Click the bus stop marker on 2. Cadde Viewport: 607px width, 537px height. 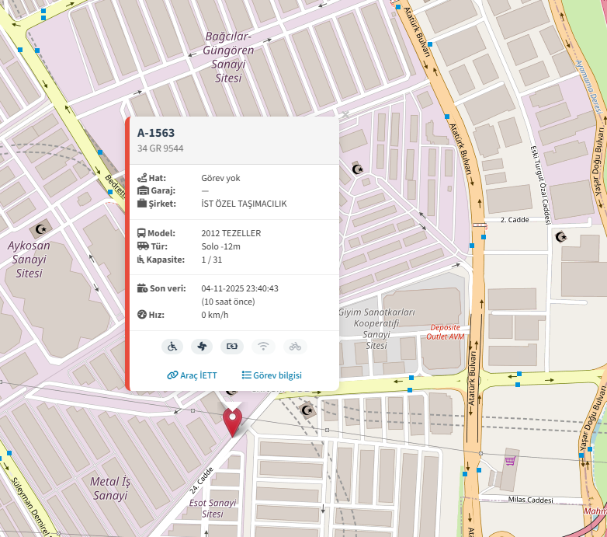(x=483, y=237)
